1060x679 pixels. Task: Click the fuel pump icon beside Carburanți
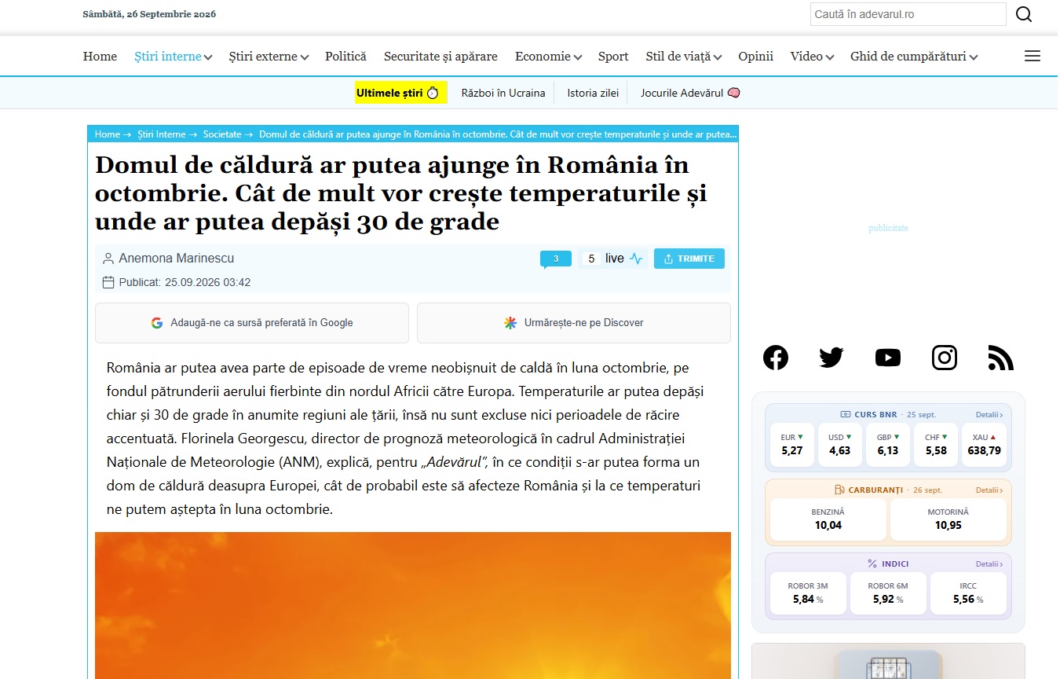coord(839,490)
